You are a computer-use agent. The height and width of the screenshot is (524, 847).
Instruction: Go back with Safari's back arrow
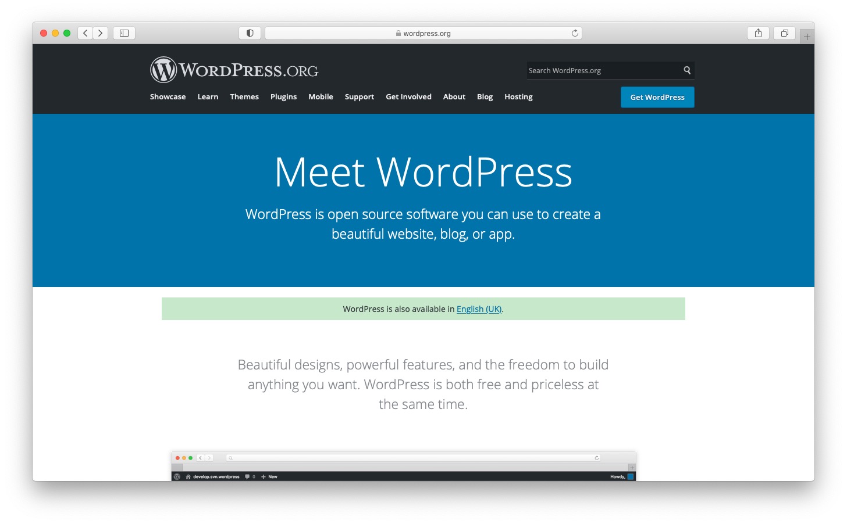[86, 33]
